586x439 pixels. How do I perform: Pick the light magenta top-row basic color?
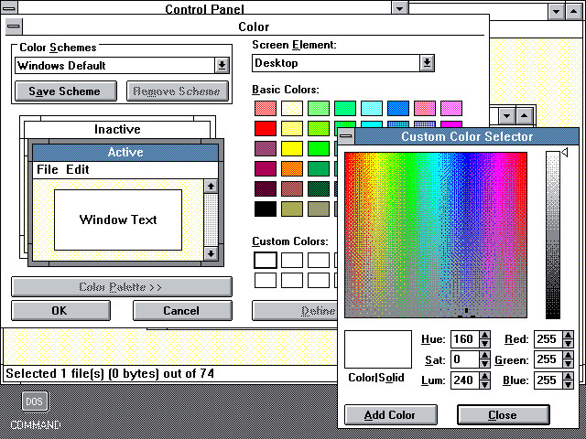pos(451,108)
